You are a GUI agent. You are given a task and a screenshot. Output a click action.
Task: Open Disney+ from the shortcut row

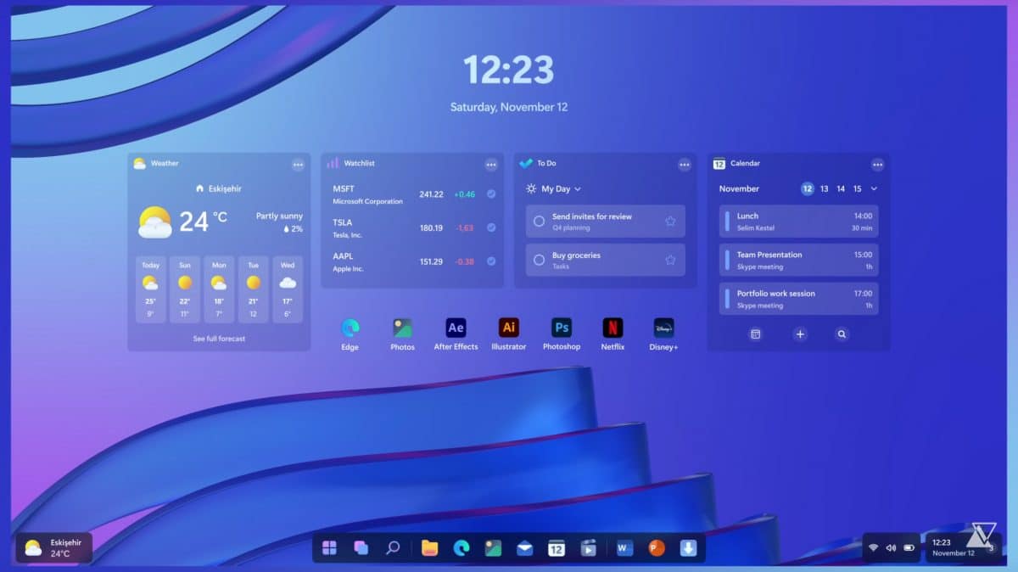663,328
